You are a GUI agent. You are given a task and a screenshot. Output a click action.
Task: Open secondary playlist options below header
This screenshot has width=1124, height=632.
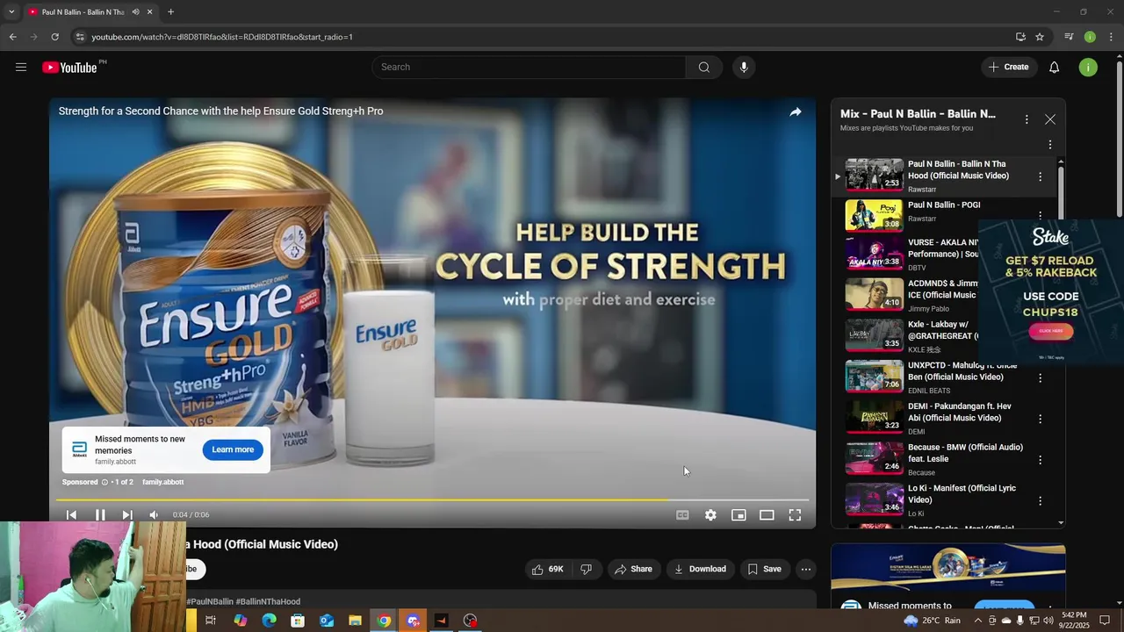click(x=1050, y=145)
